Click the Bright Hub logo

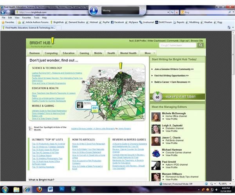[42, 43]
